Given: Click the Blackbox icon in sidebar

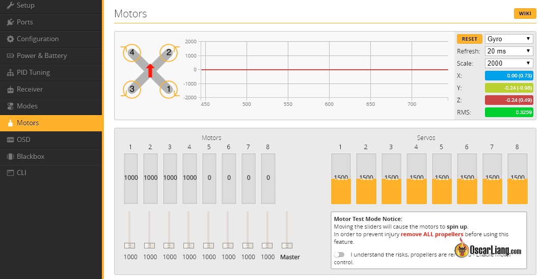Looking at the screenshot, I should 10,157.
